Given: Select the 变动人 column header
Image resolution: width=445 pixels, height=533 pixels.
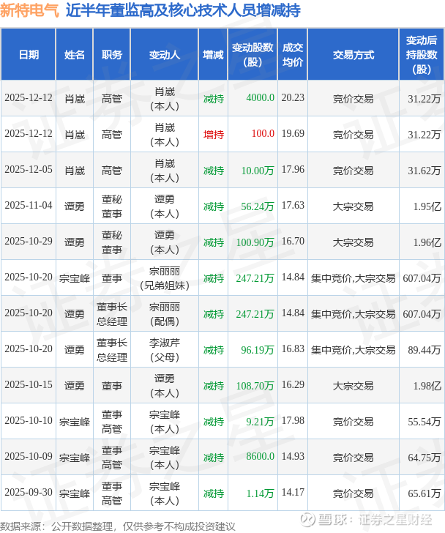Looking at the screenshot, I should pos(165,54).
